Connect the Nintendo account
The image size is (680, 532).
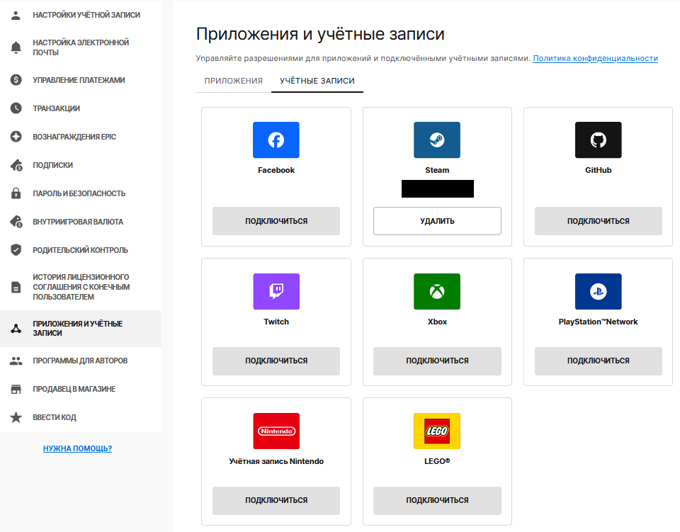point(276,500)
